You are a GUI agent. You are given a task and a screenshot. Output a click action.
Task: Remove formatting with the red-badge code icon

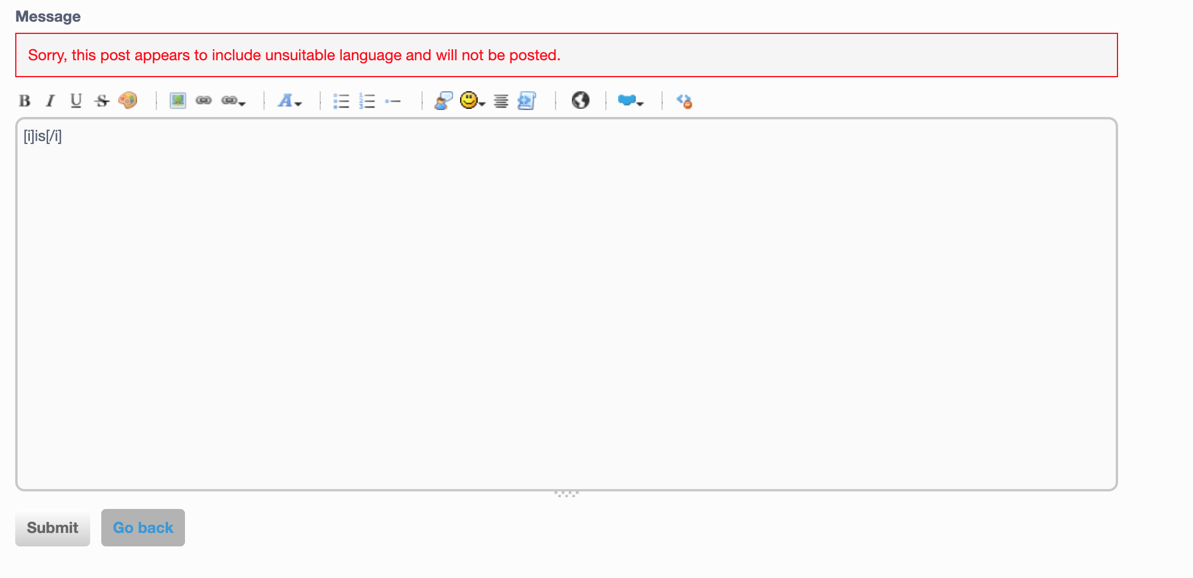coord(684,101)
